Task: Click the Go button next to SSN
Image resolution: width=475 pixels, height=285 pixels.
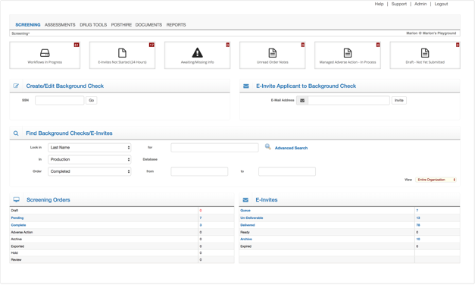Action: (91, 100)
